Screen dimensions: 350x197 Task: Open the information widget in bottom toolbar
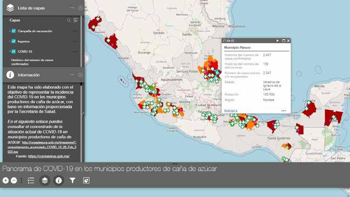[x=58, y=180]
